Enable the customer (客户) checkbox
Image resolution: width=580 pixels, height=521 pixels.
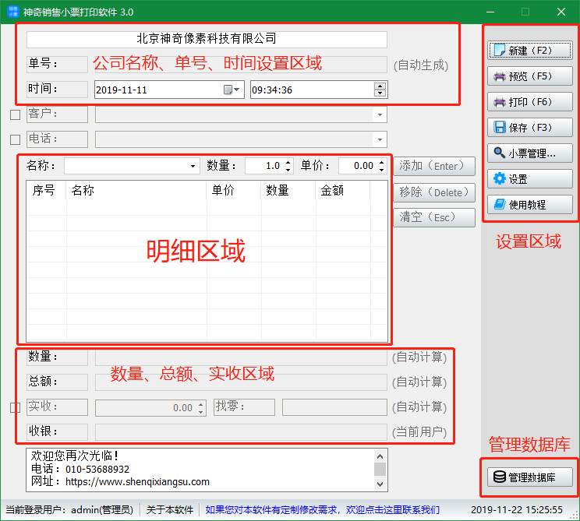(15, 115)
